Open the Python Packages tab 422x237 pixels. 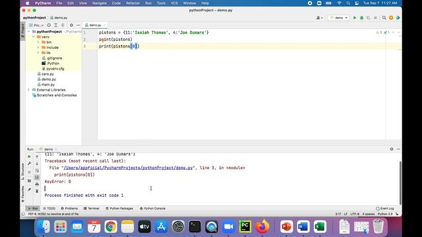[x=119, y=209]
